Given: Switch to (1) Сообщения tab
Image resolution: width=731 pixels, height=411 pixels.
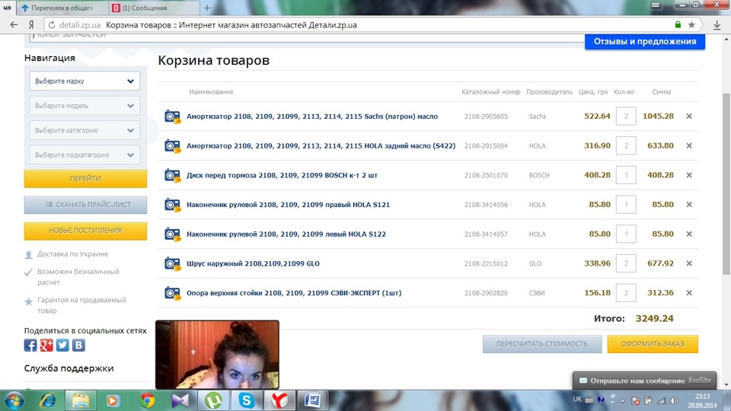Looking at the screenshot, I should (x=154, y=8).
